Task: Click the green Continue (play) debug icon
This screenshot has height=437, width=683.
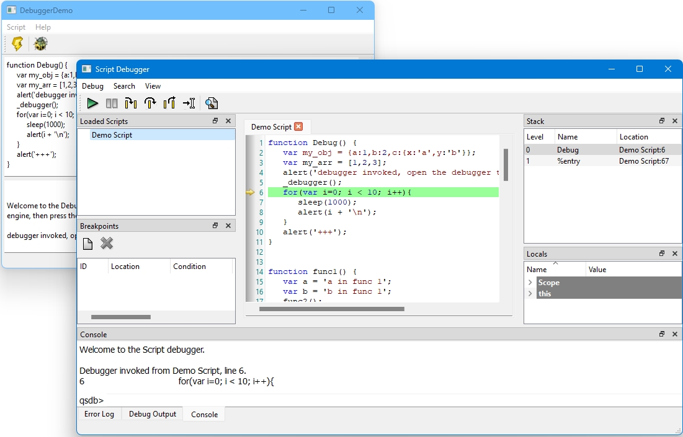Action: [x=92, y=103]
